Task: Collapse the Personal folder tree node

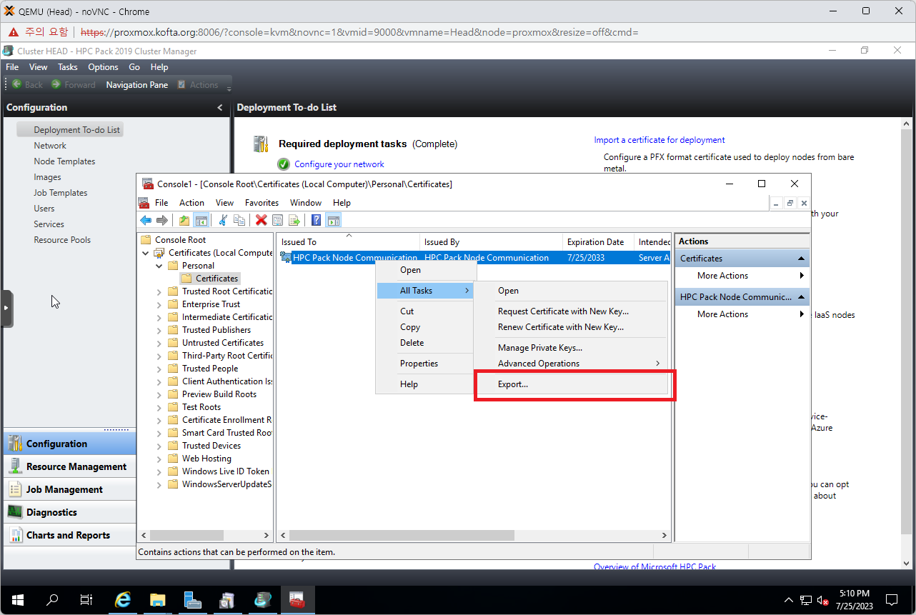Action: click(x=159, y=266)
